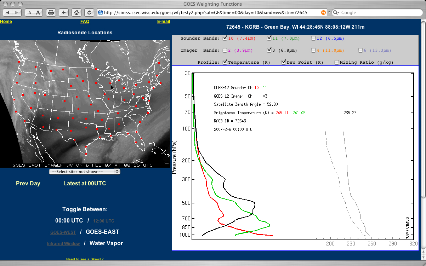Enable Sounder band 12 (6.5µm) checkbox

(313, 38)
